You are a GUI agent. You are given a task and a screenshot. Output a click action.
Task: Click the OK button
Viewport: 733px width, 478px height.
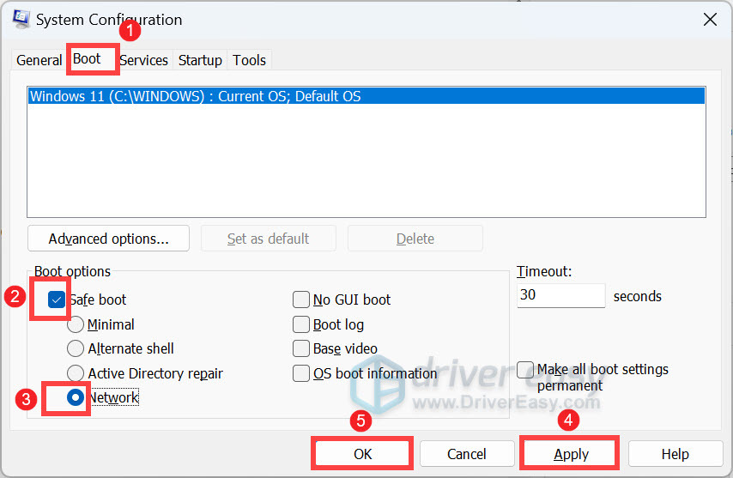coord(362,454)
